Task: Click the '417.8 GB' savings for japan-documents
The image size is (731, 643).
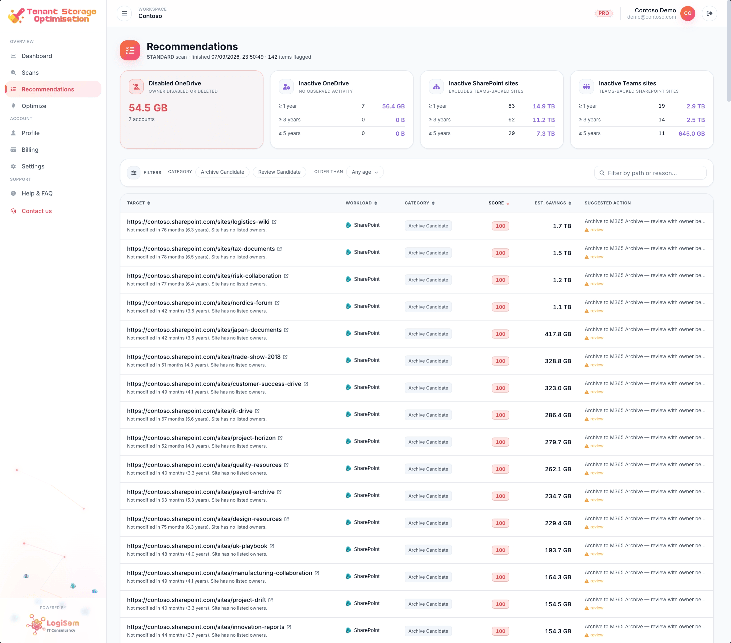Action: [x=558, y=334]
